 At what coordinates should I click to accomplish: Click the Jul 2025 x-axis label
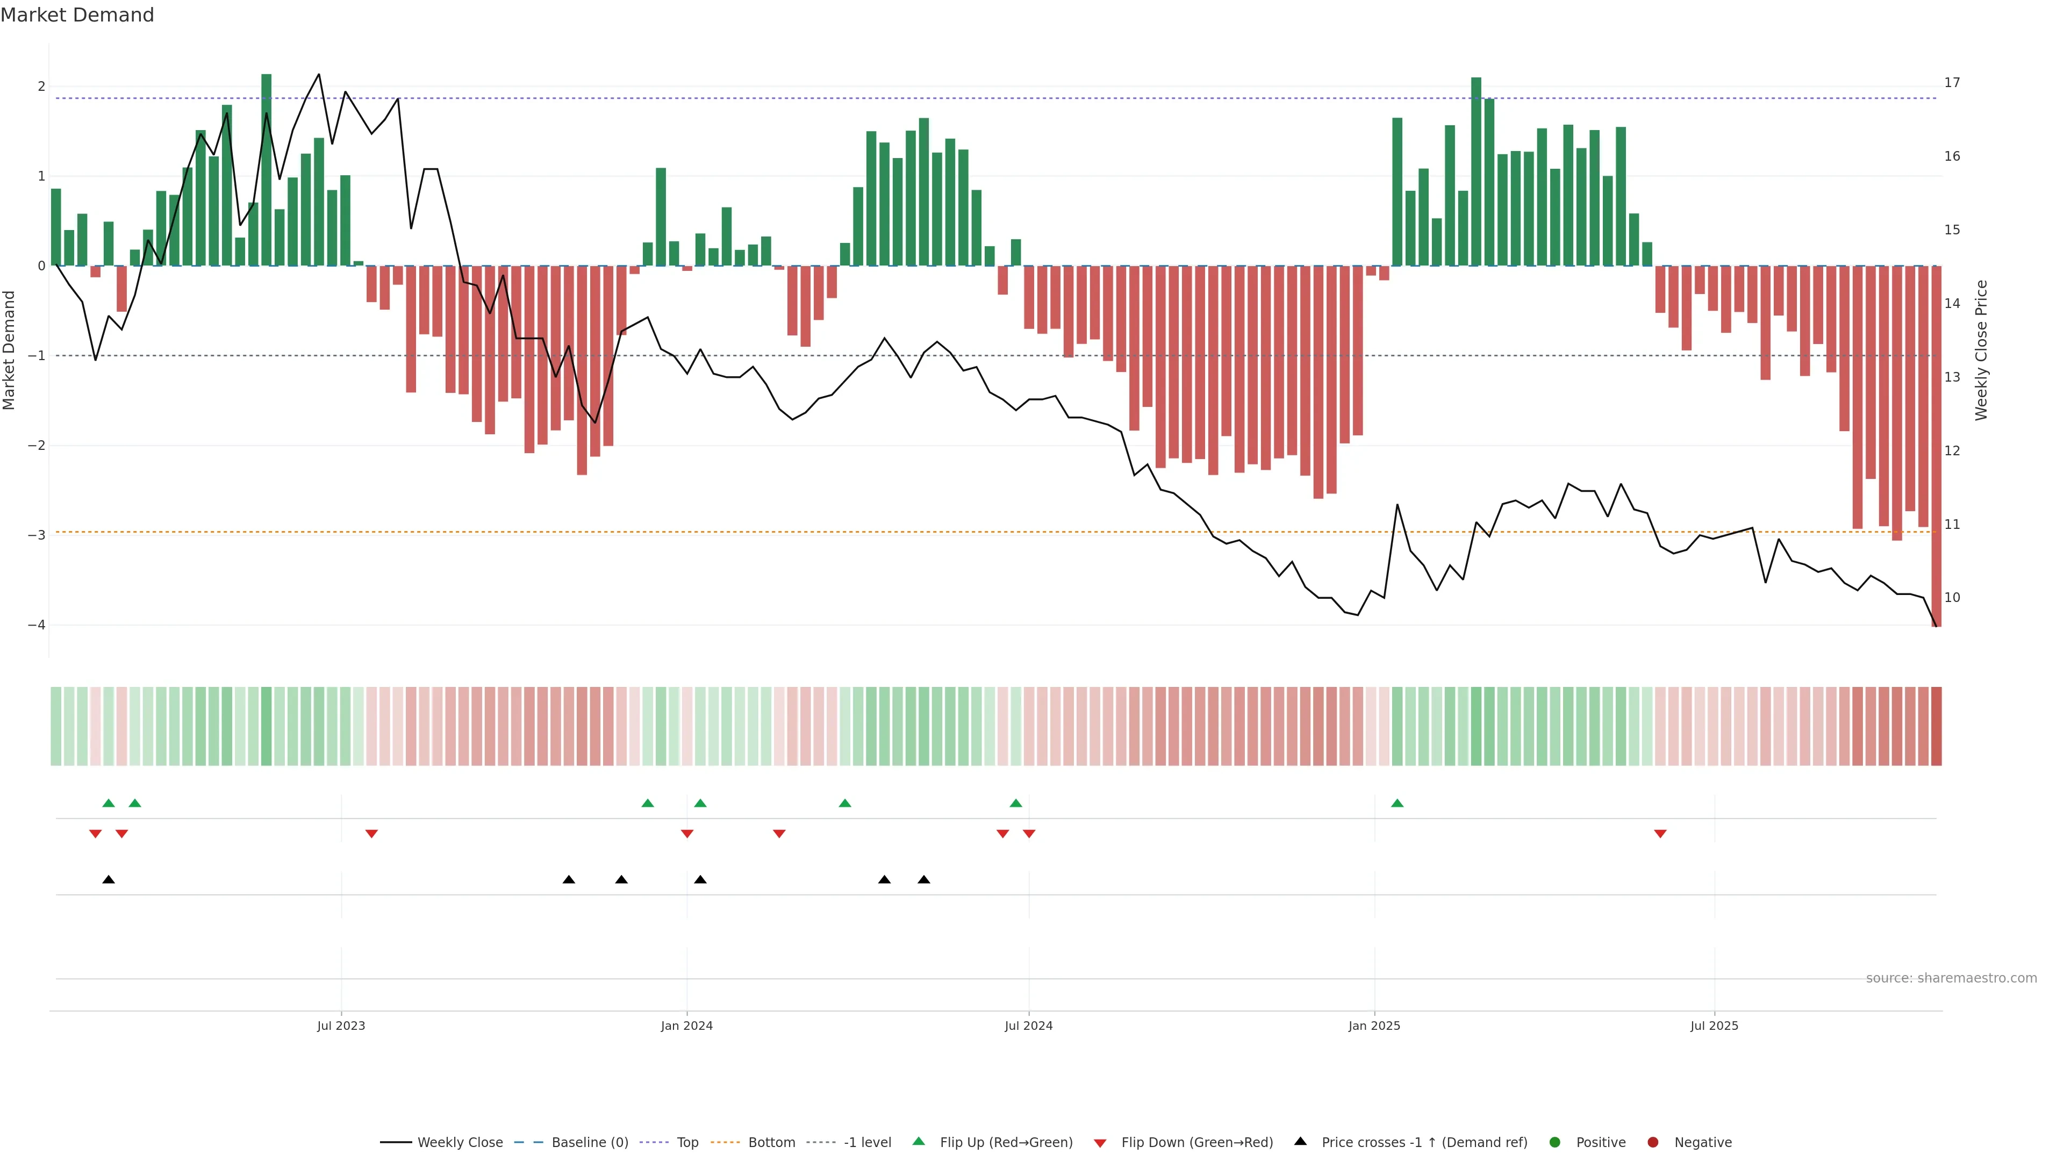tap(1714, 1026)
